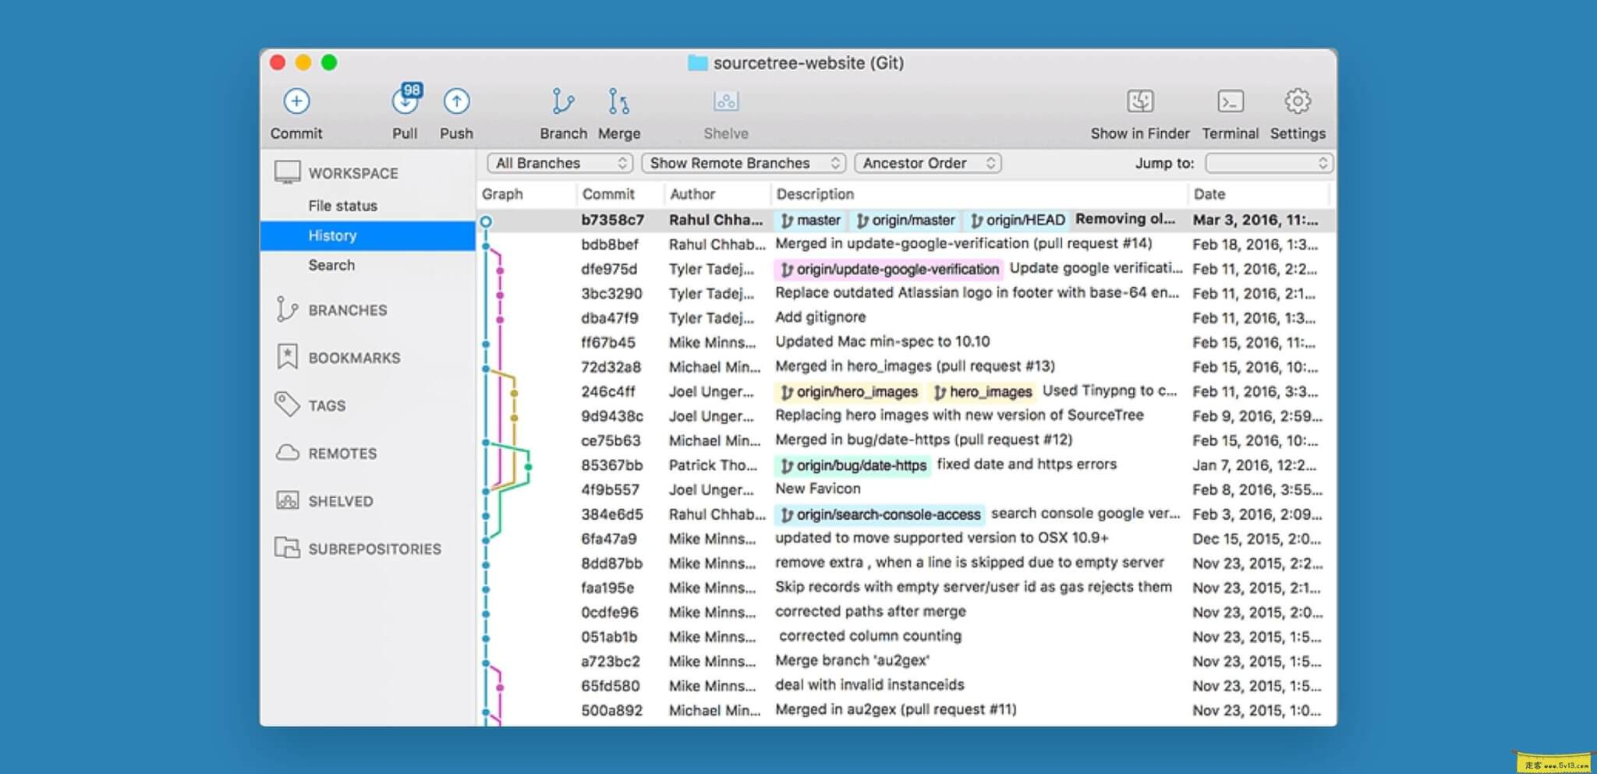This screenshot has height=774, width=1597.
Task: Click the Bookmarks sidebar icon
Action: pos(288,357)
